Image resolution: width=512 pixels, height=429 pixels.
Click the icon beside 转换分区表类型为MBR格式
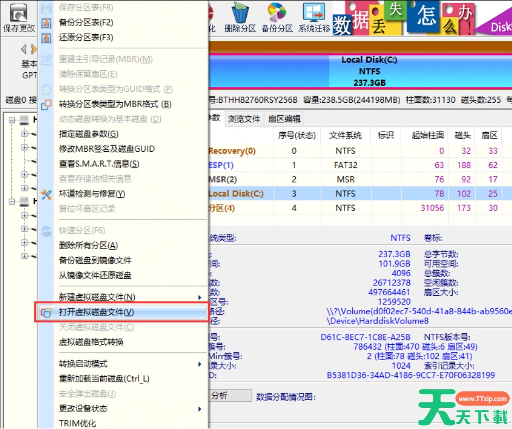(47, 104)
